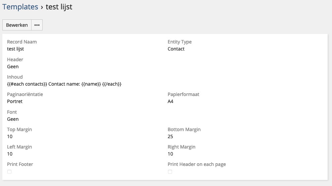Click the Bewerken button

[17, 25]
